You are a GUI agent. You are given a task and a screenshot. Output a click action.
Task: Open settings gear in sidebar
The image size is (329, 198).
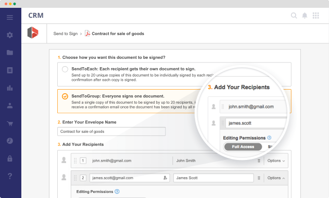click(x=10, y=35)
